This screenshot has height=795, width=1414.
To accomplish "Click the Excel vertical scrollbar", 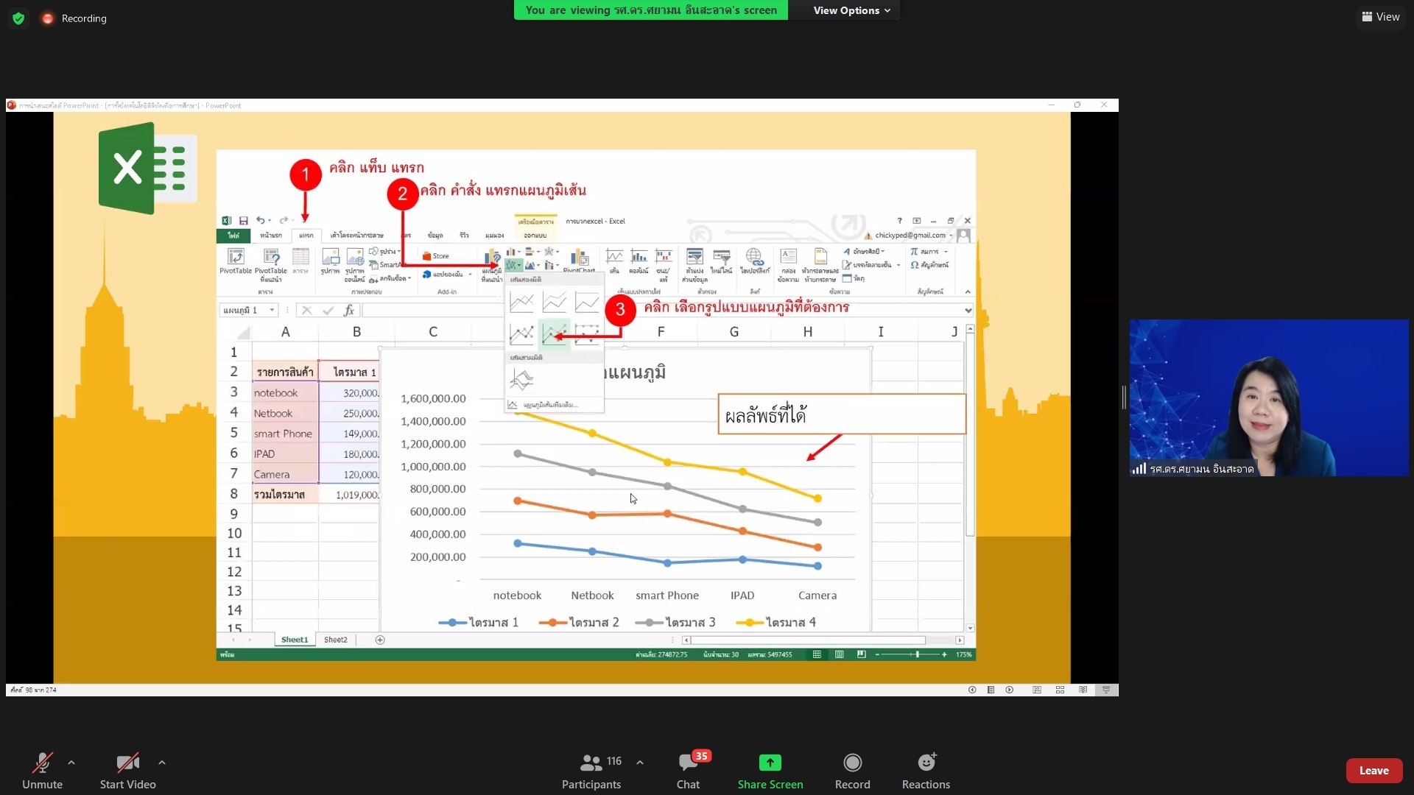I will [x=970, y=478].
